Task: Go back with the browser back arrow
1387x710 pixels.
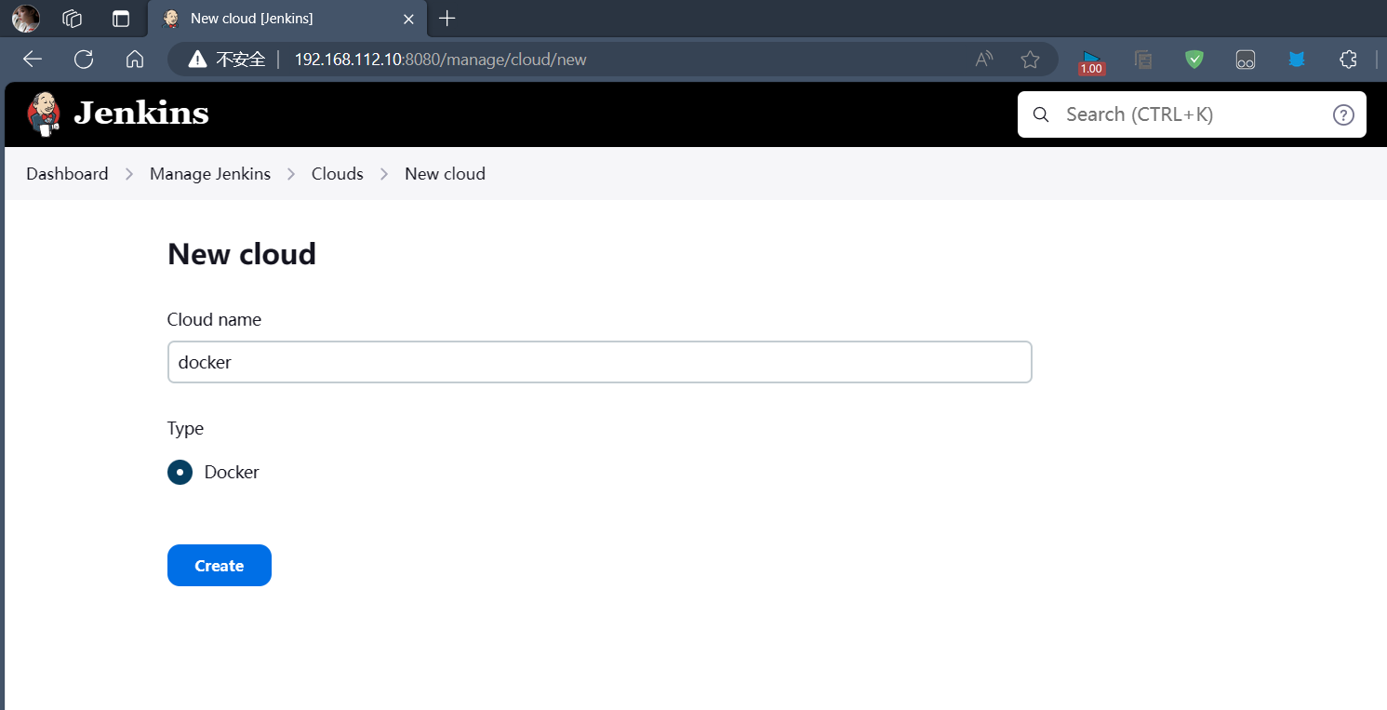Action: tap(33, 60)
